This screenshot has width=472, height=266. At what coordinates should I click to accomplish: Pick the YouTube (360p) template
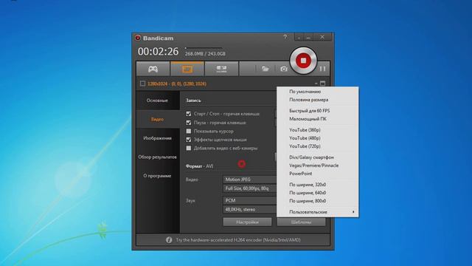(x=318, y=130)
